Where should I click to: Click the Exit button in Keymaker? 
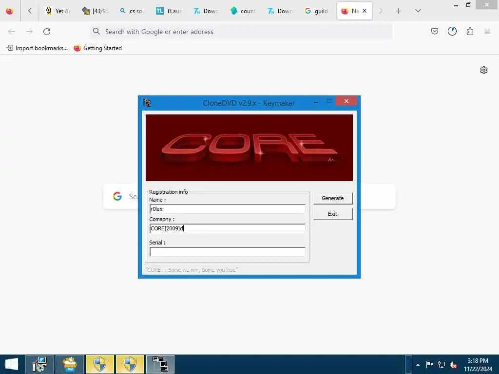pyautogui.click(x=332, y=214)
